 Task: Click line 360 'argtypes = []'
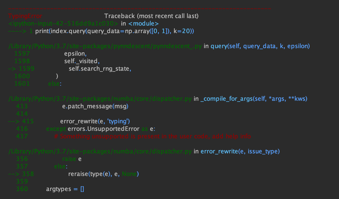pos(65,189)
